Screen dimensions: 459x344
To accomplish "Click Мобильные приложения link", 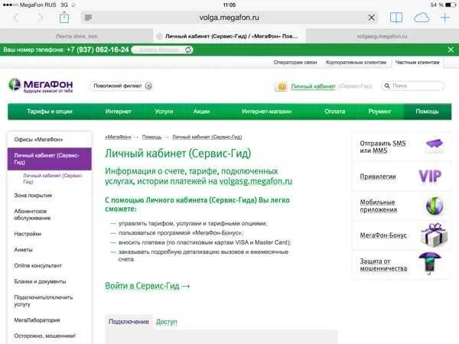I will pyautogui.click(x=379, y=206).
